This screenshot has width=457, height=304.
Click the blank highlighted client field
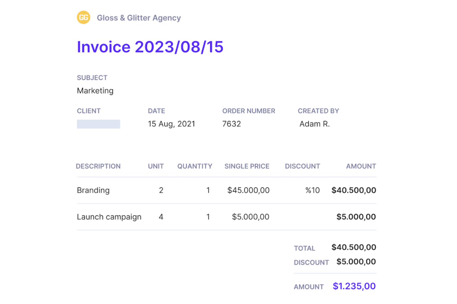(99, 124)
